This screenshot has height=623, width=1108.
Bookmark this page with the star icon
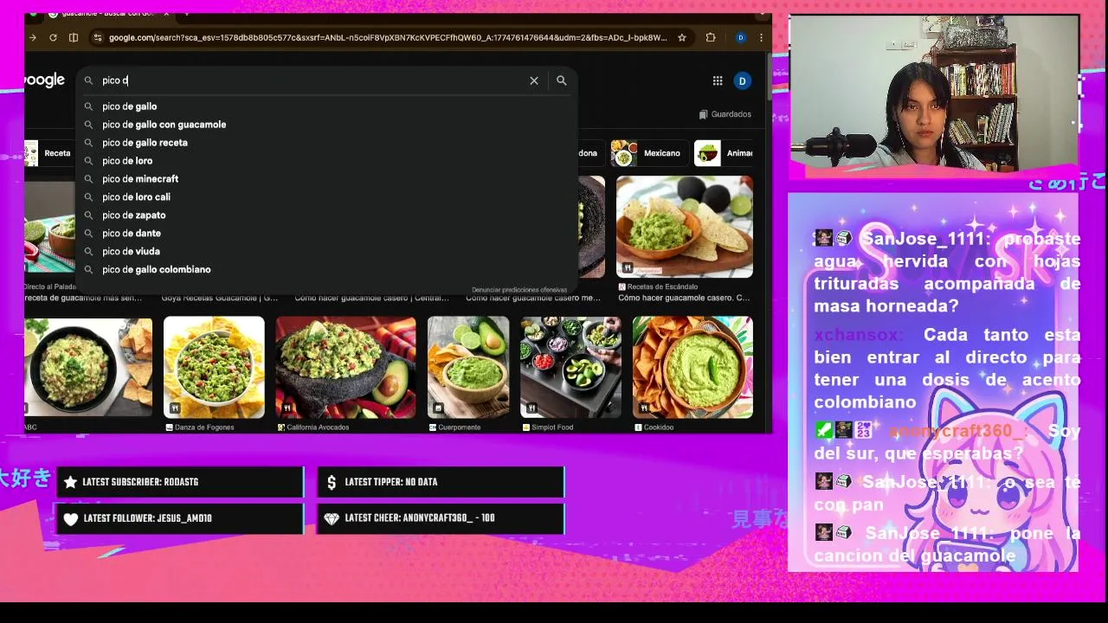[682, 37]
